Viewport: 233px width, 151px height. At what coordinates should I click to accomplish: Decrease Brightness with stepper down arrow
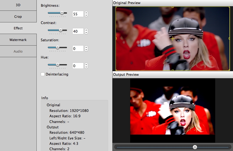tap(86, 15)
